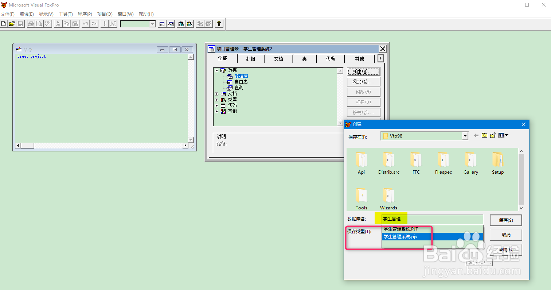Switch to the 文档 tab in Project Manager
Image resolution: width=551 pixels, height=290 pixels.
(x=279, y=59)
